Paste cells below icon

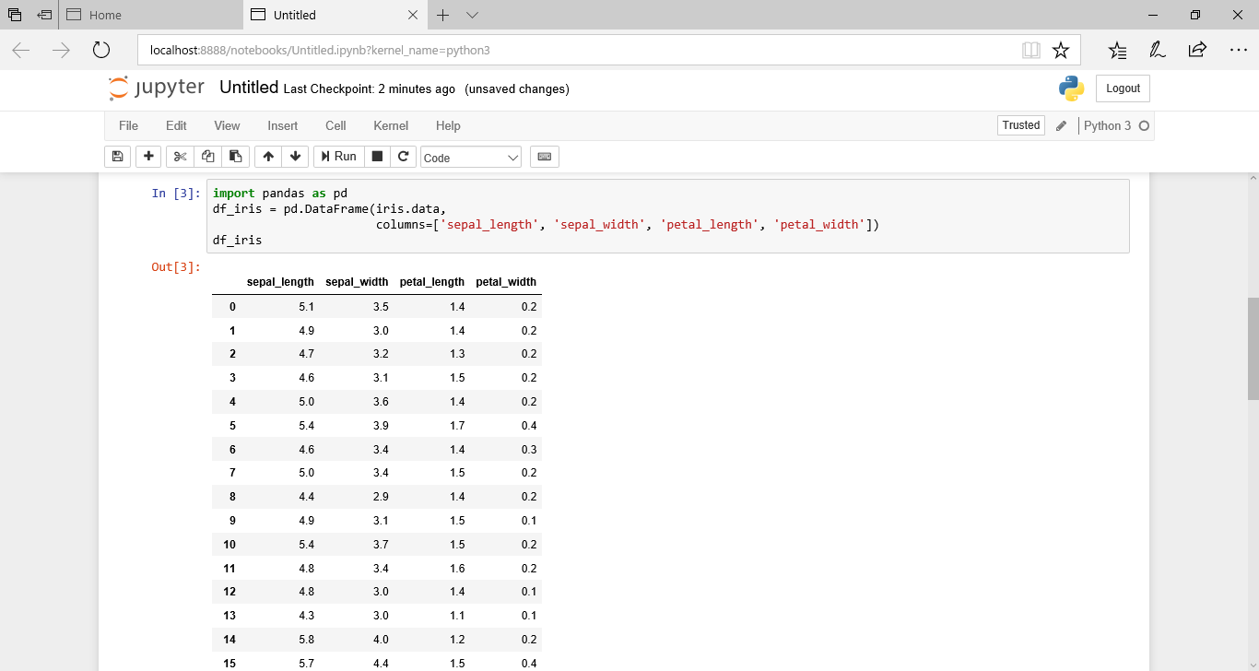(235, 157)
